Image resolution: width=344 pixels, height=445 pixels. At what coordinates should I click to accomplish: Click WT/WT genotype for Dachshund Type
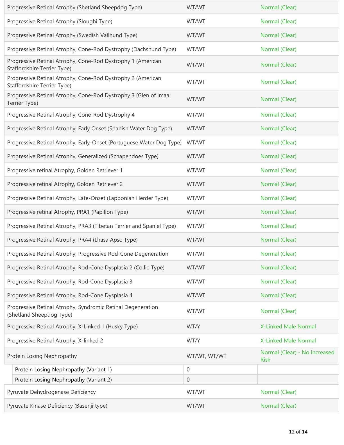[x=196, y=49]
